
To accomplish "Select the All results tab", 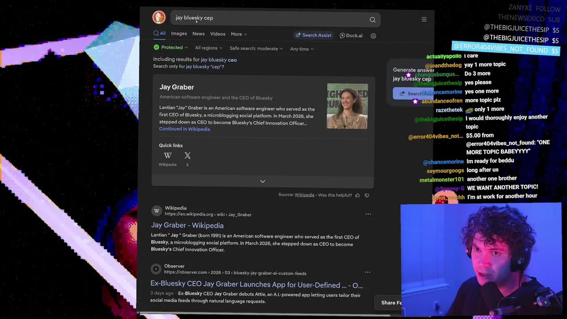I will click(159, 33).
